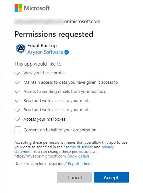
Task: Open the Aryson Software publisher link
Action: click(45, 52)
